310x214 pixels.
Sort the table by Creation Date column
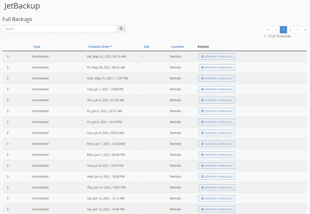100,47
